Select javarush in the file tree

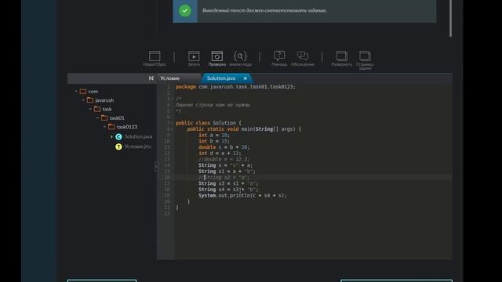pyautogui.click(x=104, y=100)
